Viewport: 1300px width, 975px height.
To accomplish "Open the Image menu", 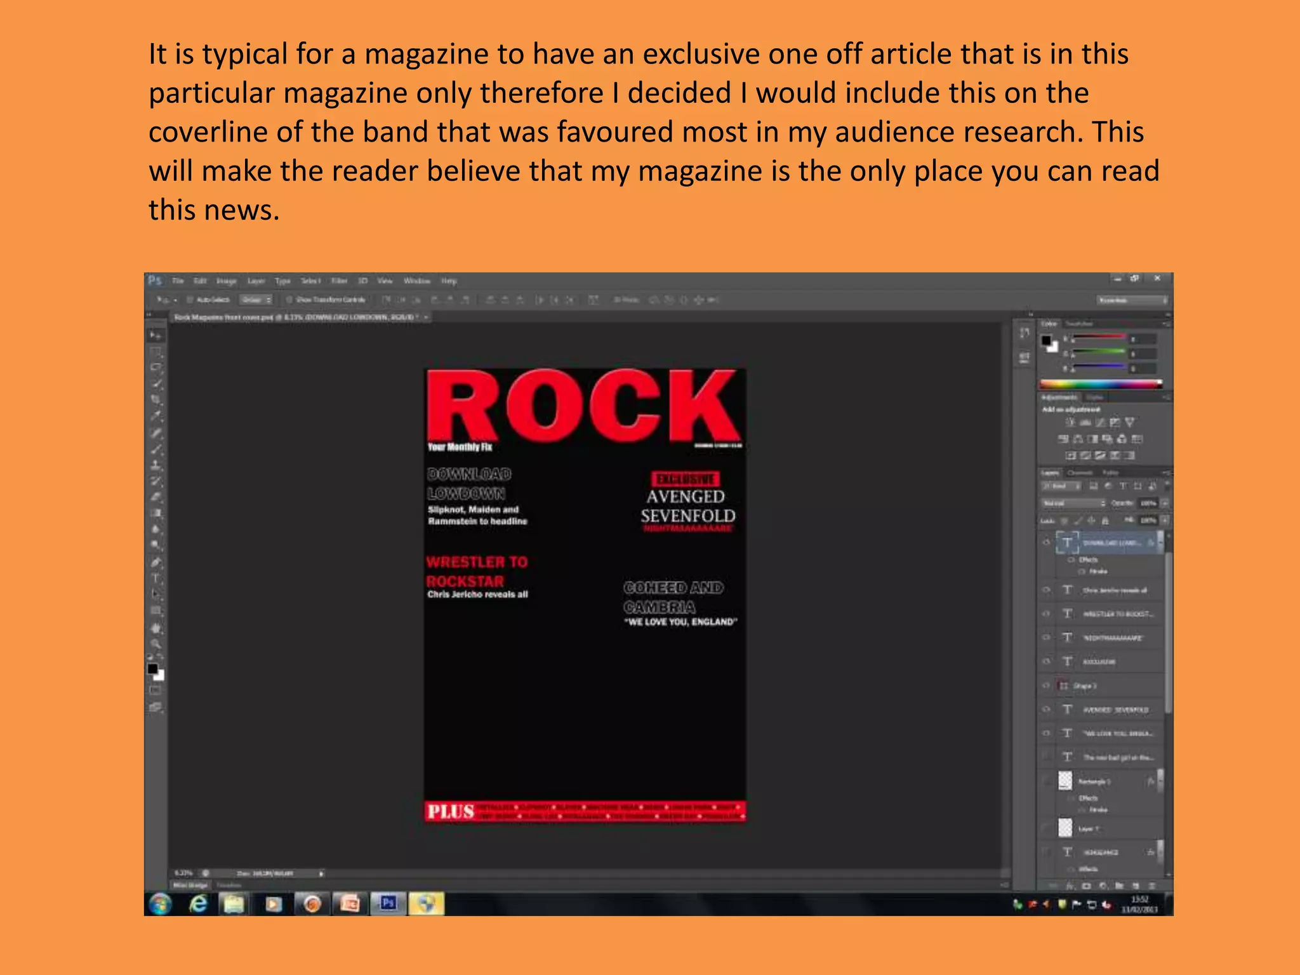I will click(x=227, y=281).
